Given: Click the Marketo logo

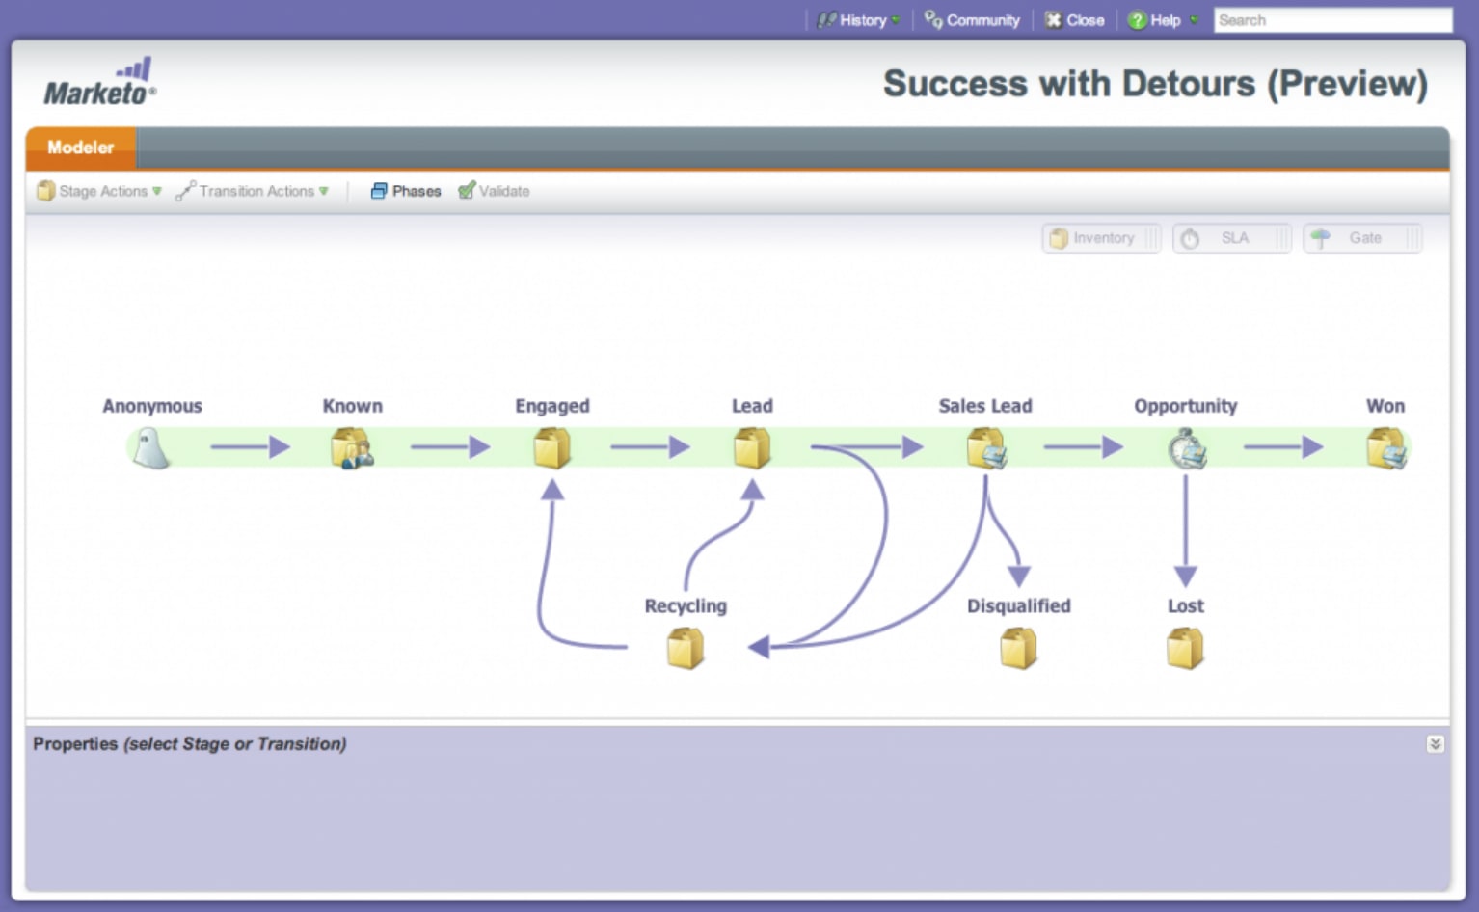Looking at the screenshot, I should [99, 83].
